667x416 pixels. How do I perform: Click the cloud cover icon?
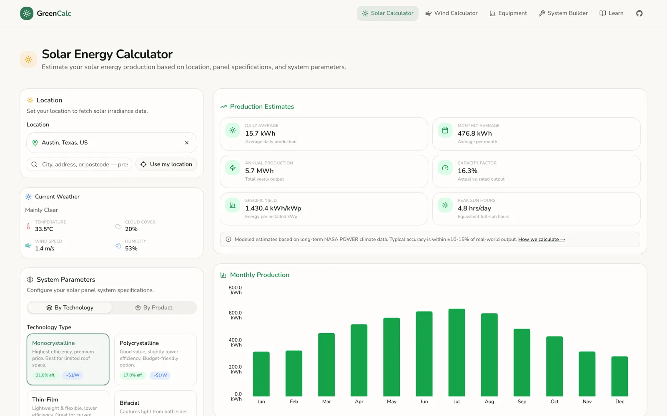click(118, 226)
